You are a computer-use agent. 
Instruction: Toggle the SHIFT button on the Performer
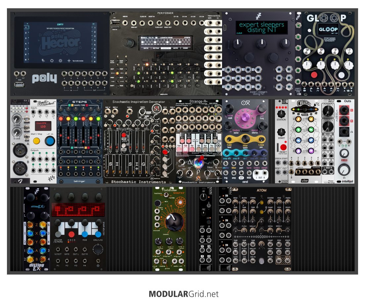tap(116, 86)
